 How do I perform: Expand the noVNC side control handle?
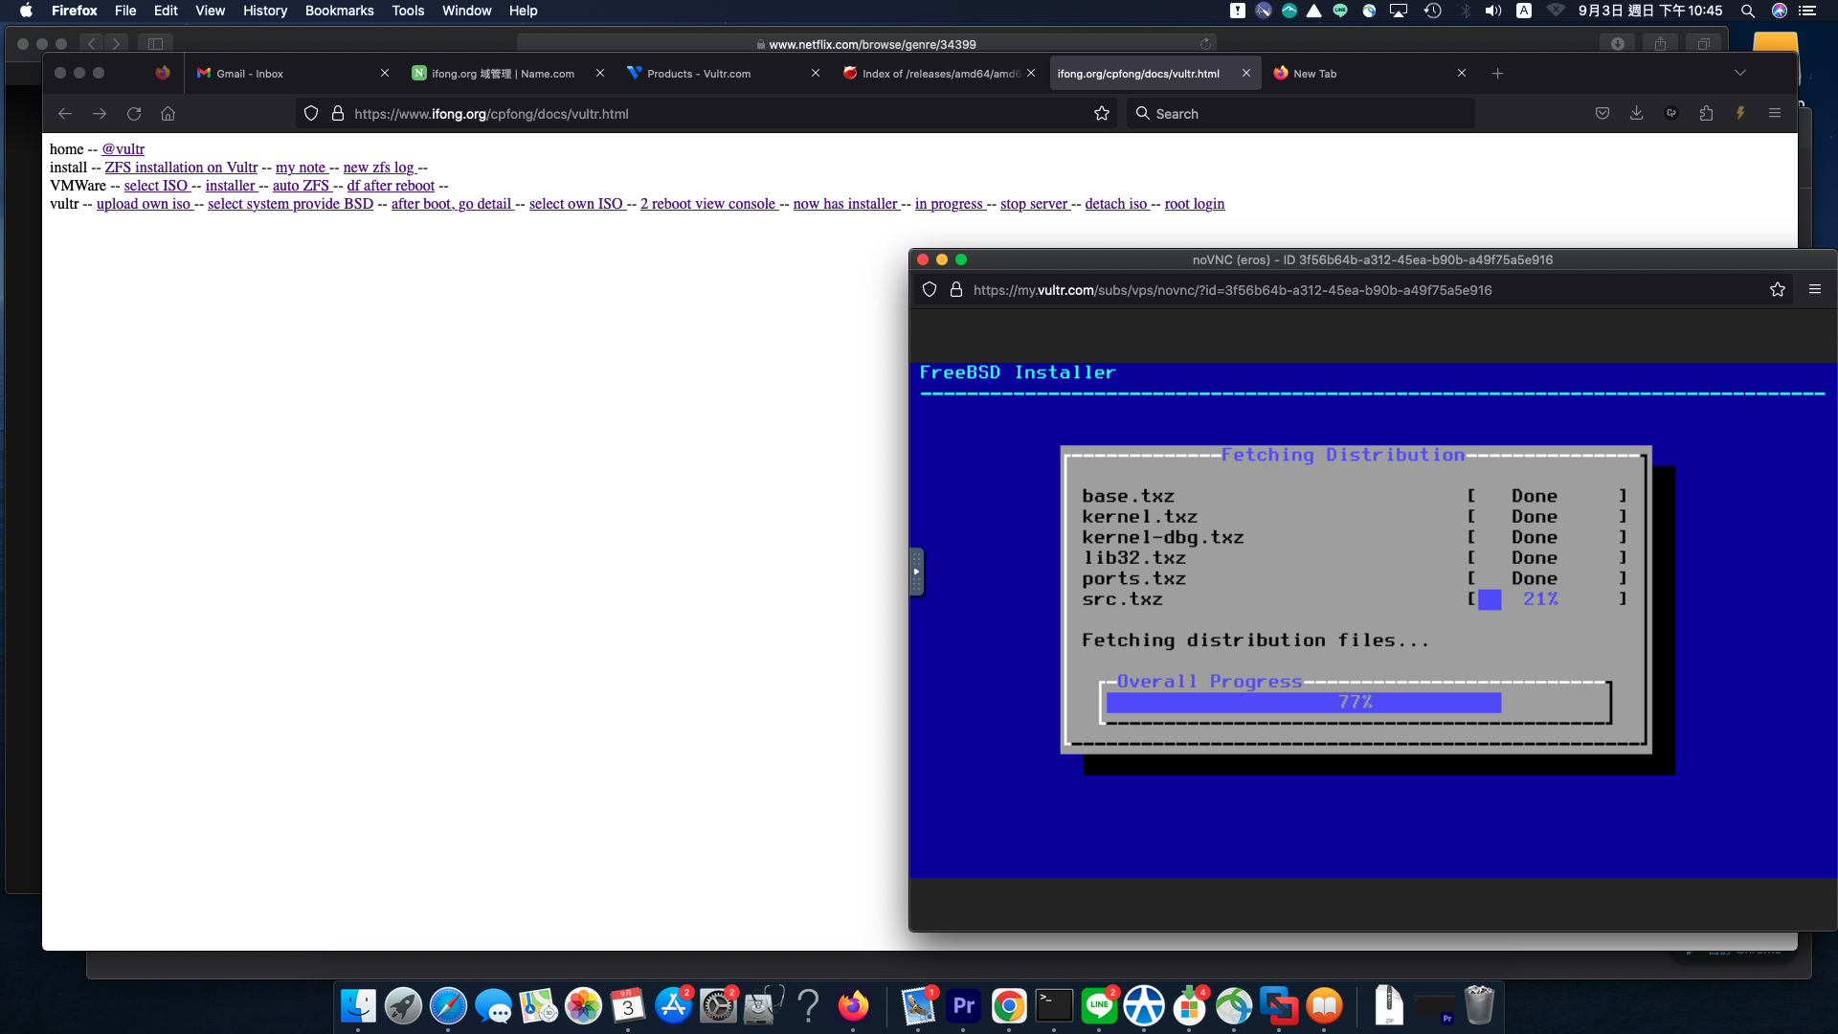(x=916, y=572)
